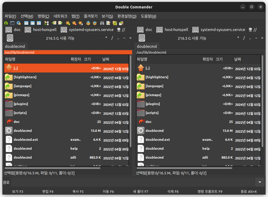
Task: Click the pack files box icon
Action: pyautogui.click(x=88, y=23)
